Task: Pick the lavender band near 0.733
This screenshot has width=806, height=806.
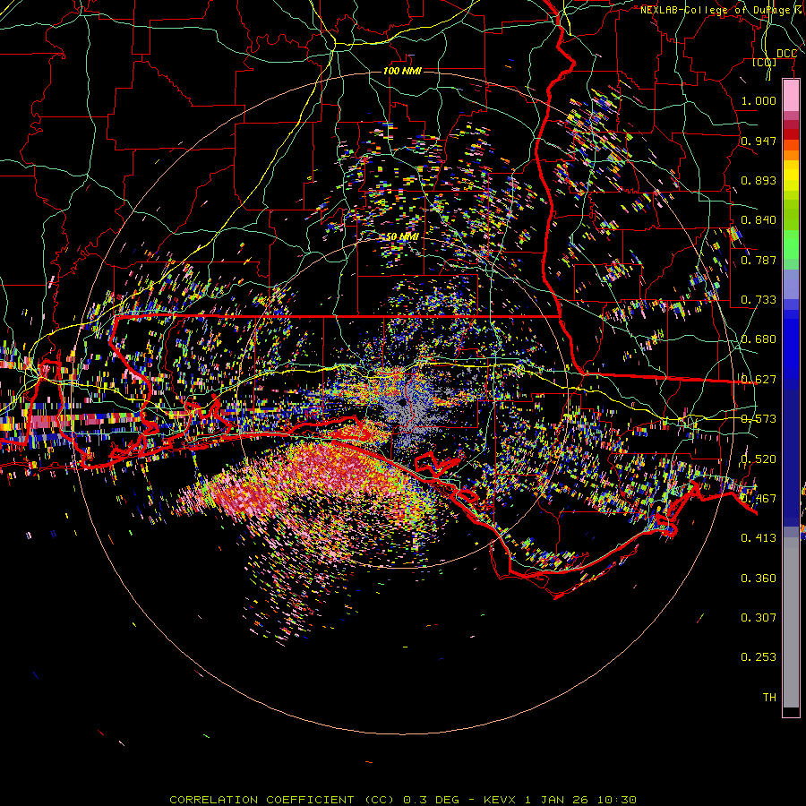Action: (791, 284)
